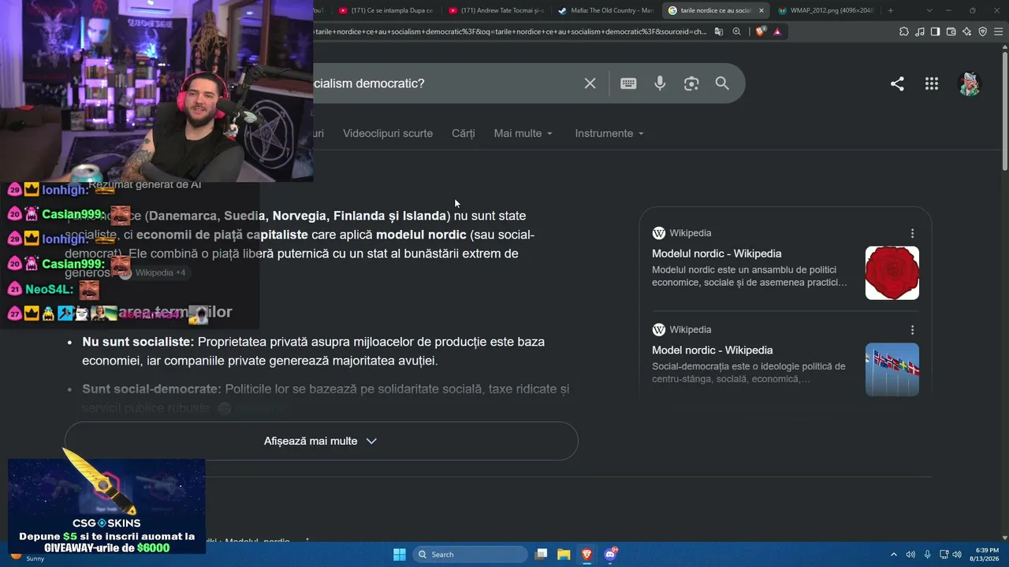Open the browser extensions puzzle icon
1009x567 pixels.
click(904, 31)
